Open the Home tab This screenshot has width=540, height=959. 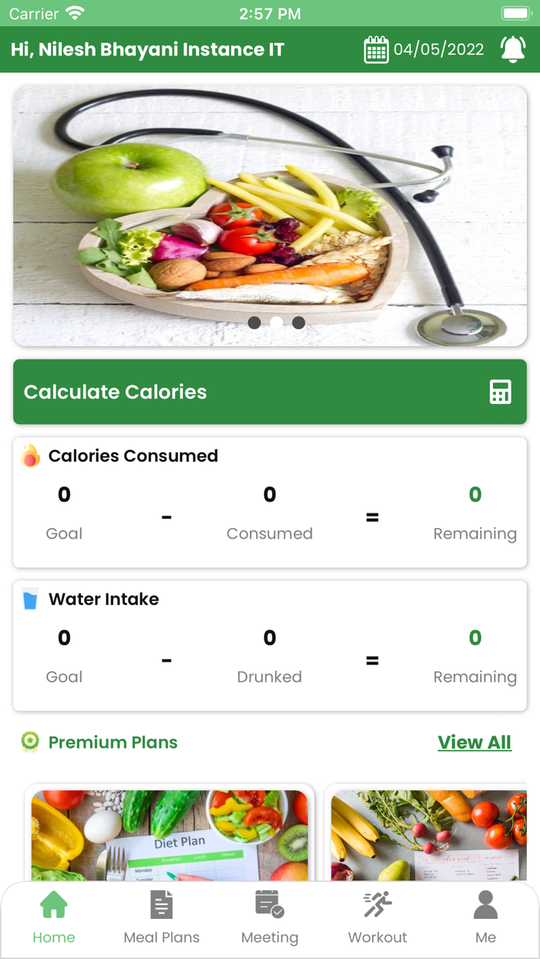tap(54, 917)
